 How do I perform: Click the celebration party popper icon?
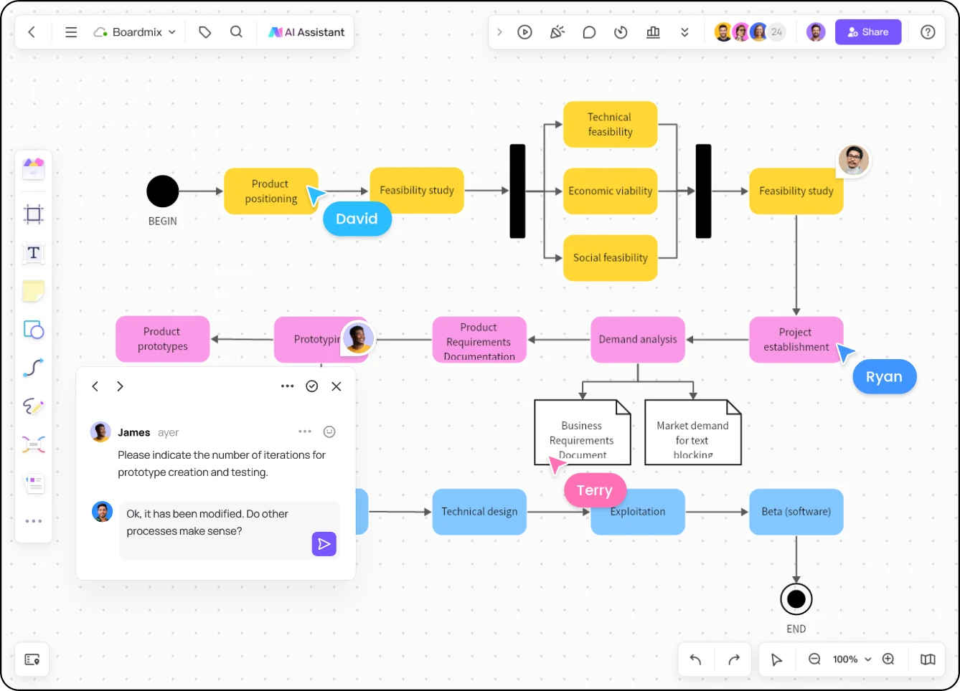tap(557, 32)
